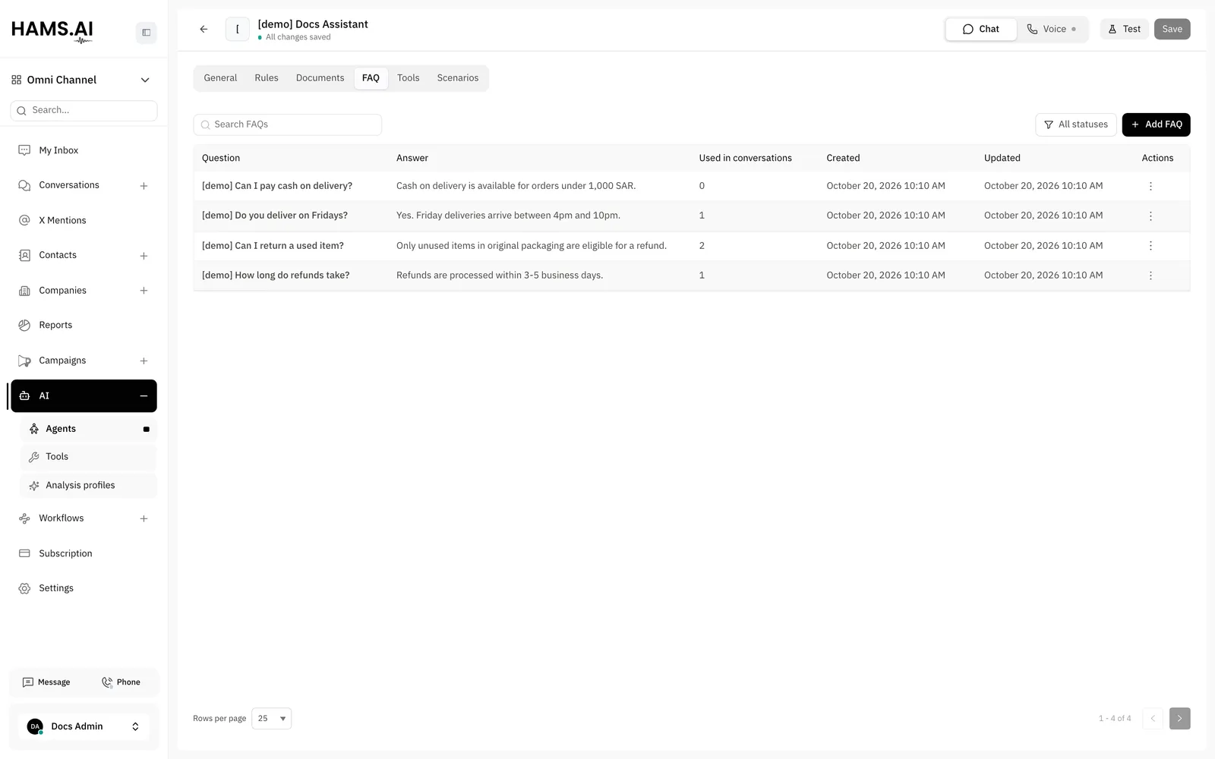Click the agent avatar bracket icon
The width and height of the screenshot is (1215, 759).
pos(238,30)
